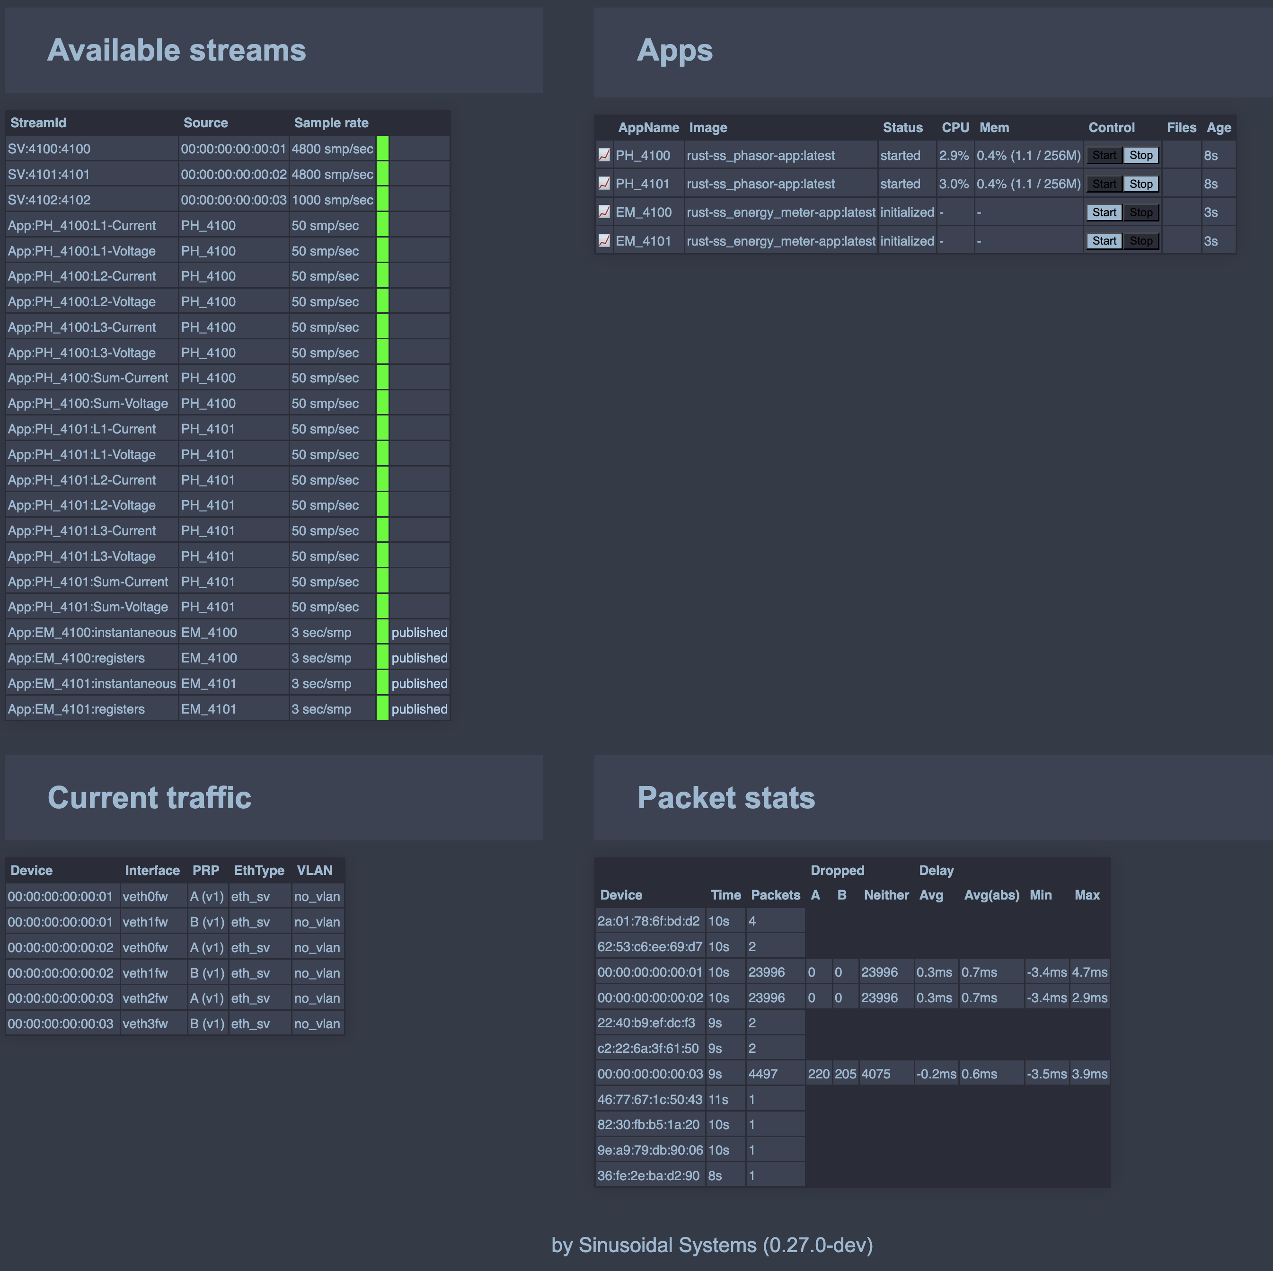Click the AppName column header
The width and height of the screenshot is (1273, 1271).
(x=648, y=128)
